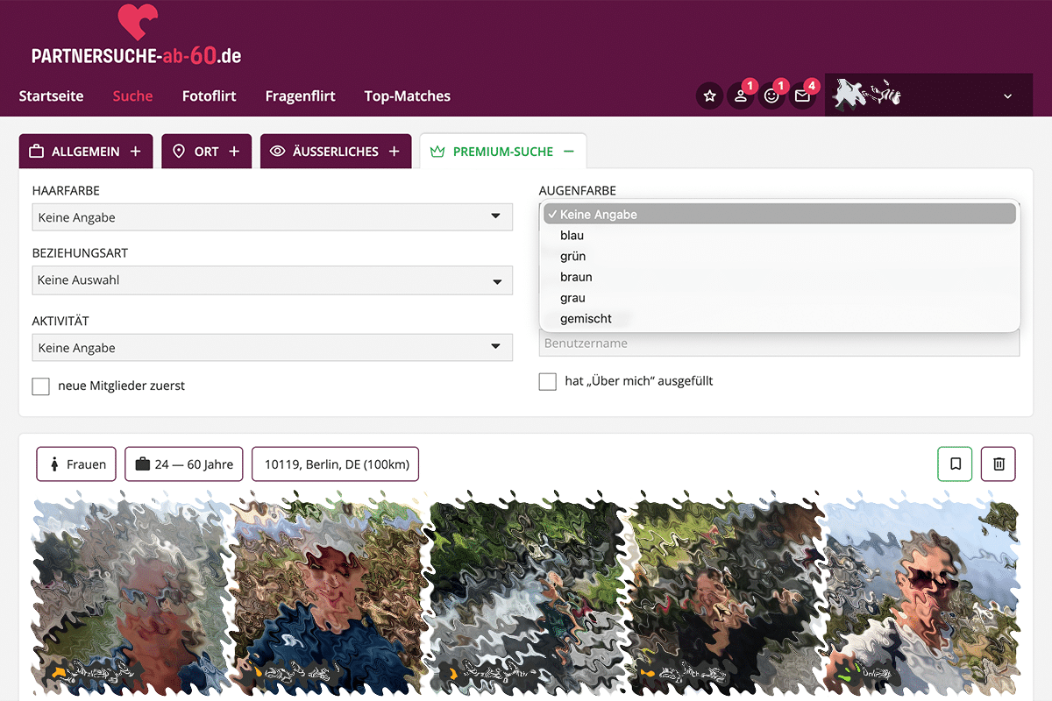Click into the Benutzername input field

778,343
